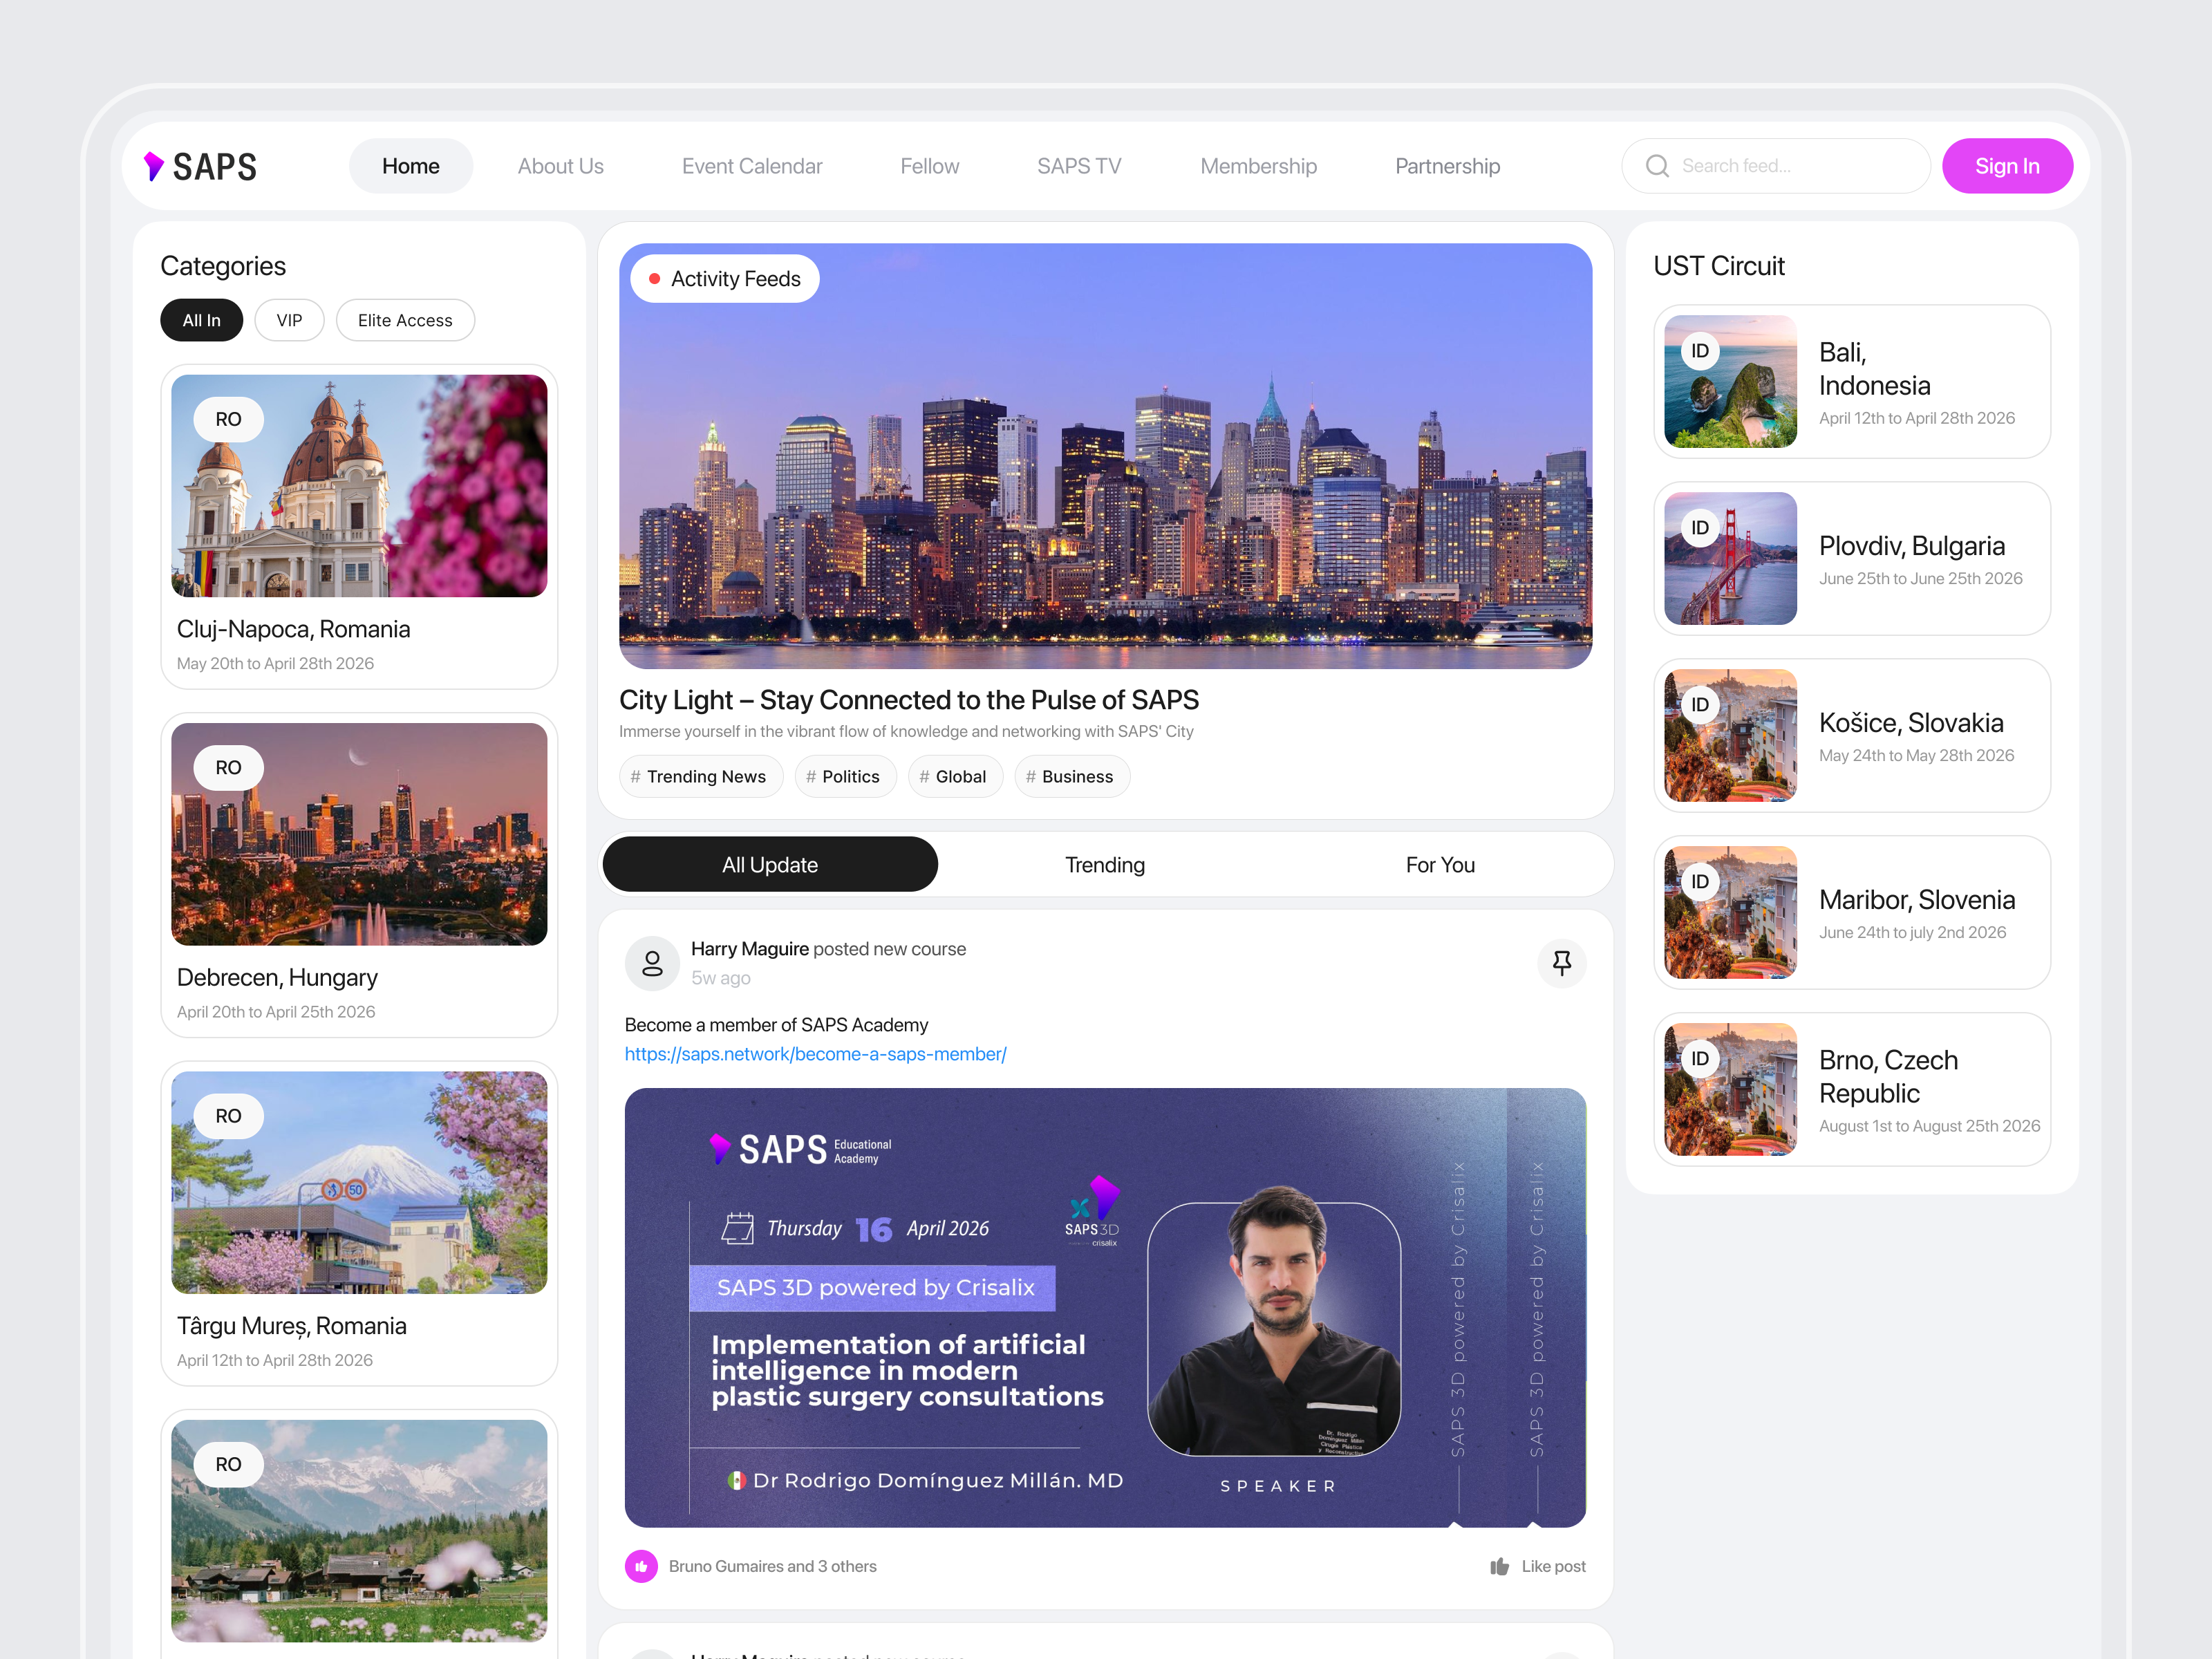
Task: Click the Harry Maguire author name
Action: pyautogui.click(x=750, y=949)
